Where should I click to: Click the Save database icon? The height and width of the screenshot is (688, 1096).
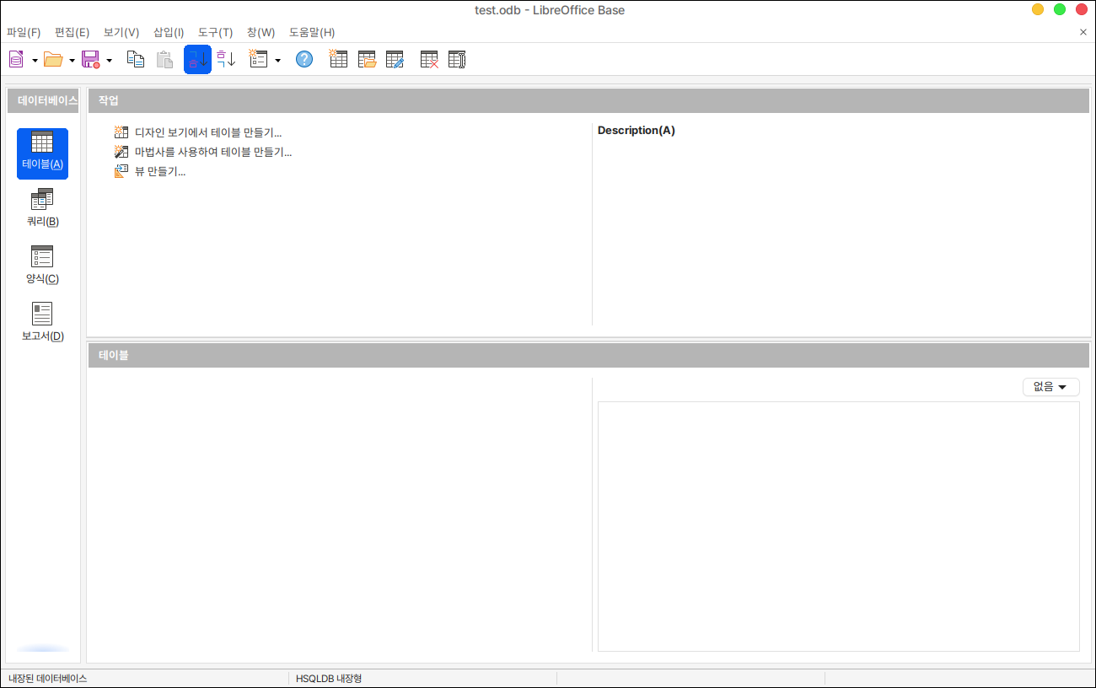(x=90, y=60)
